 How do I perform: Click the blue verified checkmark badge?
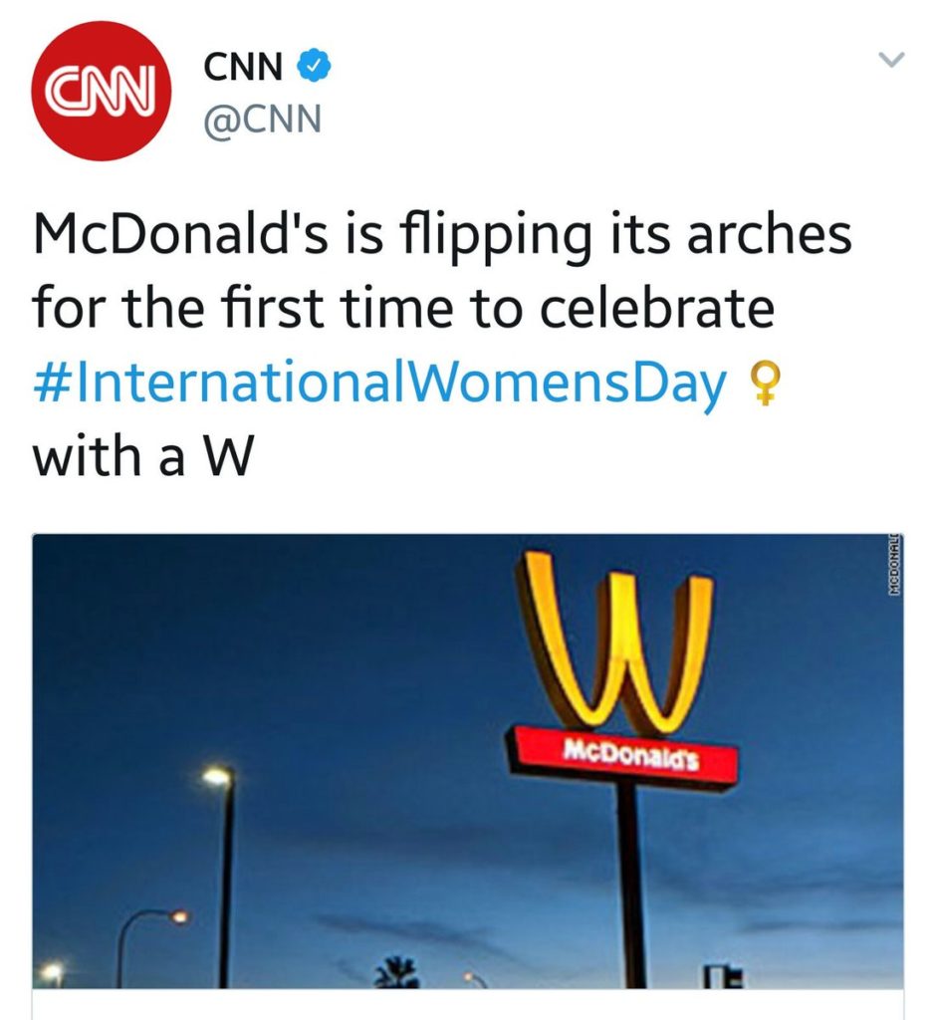click(315, 66)
